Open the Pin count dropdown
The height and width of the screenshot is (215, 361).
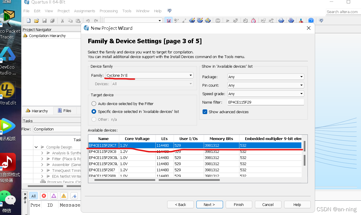pos(266,85)
